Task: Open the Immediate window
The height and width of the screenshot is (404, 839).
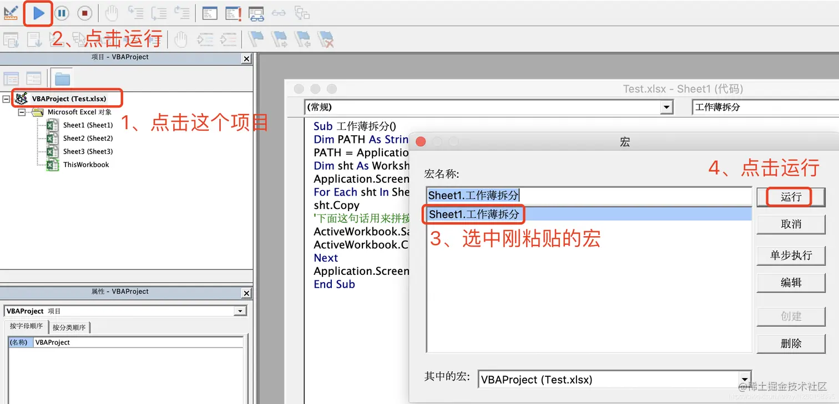Action: tap(233, 13)
